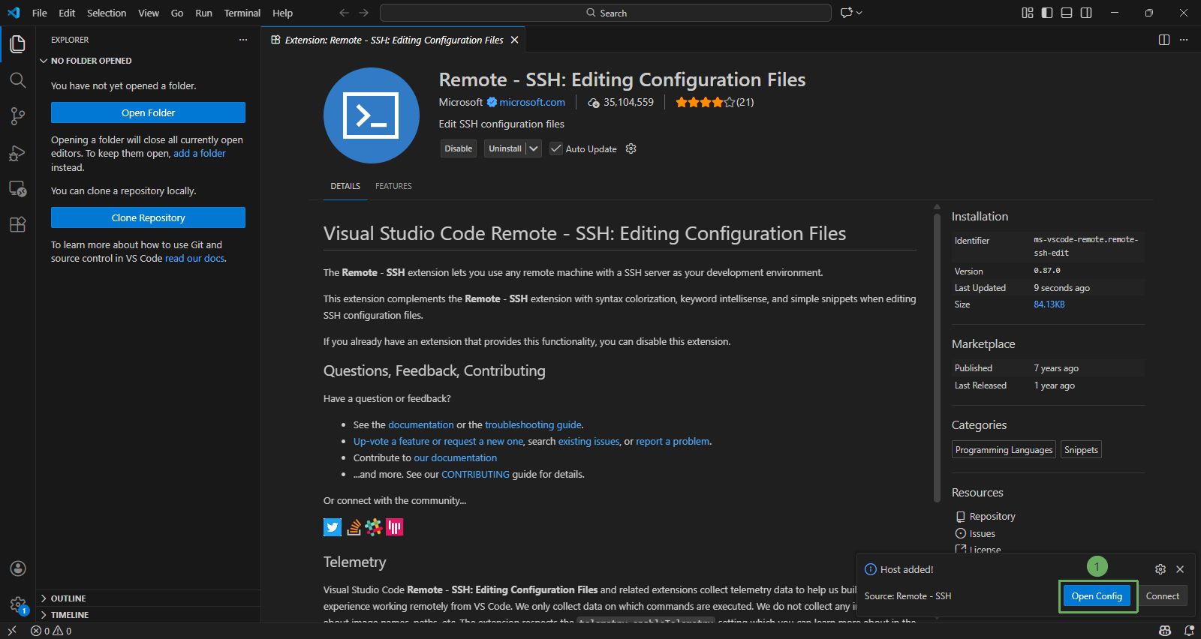1201x639 pixels.
Task: Click the star rating for the extension
Action: point(705,102)
